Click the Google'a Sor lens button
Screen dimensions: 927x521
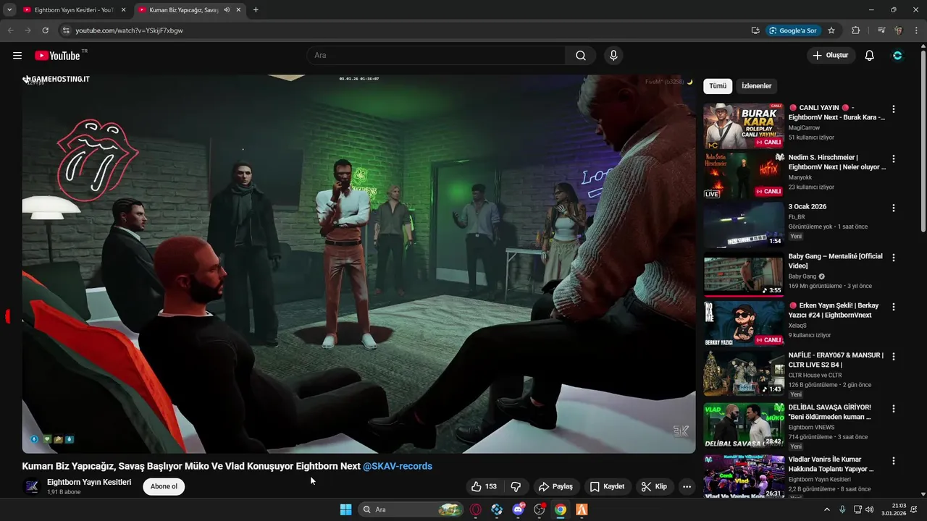pyautogui.click(x=793, y=30)
